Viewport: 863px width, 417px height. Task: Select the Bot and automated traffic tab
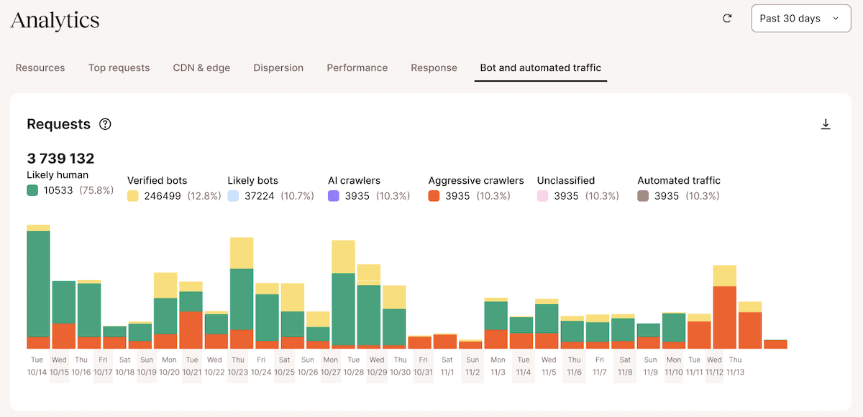tap(541, 67)
